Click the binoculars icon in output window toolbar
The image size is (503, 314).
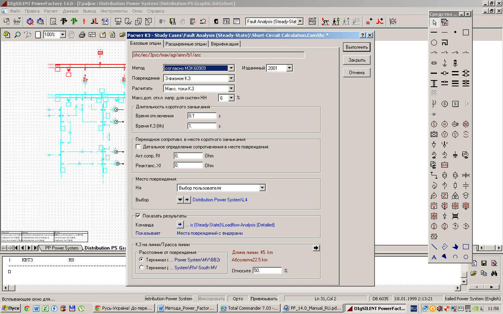[494, 273]
